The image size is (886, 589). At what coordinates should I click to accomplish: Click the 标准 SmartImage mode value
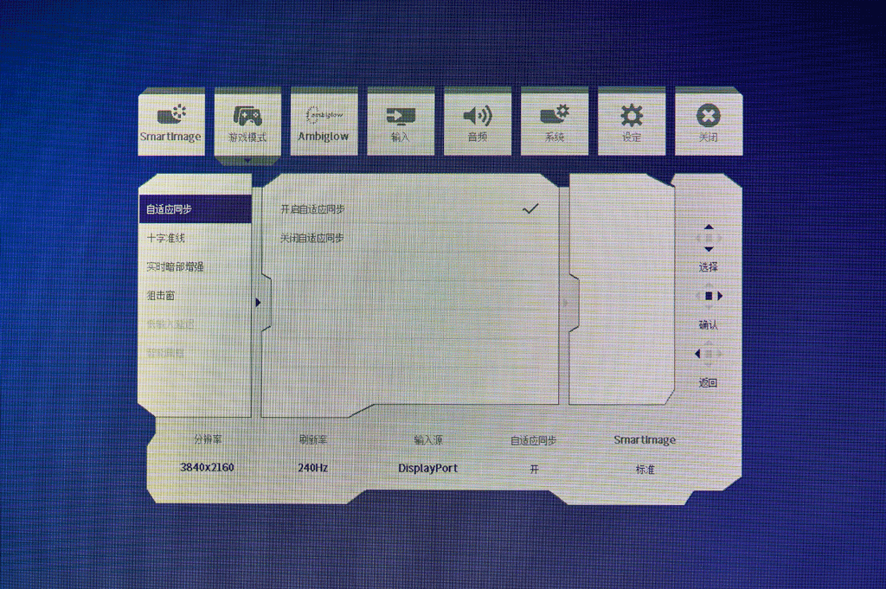[645, 469]
